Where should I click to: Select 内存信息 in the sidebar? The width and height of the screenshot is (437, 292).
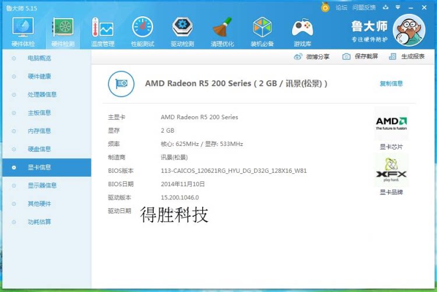(47, 131)
